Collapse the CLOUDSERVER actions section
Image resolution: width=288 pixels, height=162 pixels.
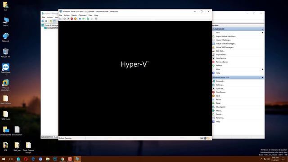pos(262,29)
